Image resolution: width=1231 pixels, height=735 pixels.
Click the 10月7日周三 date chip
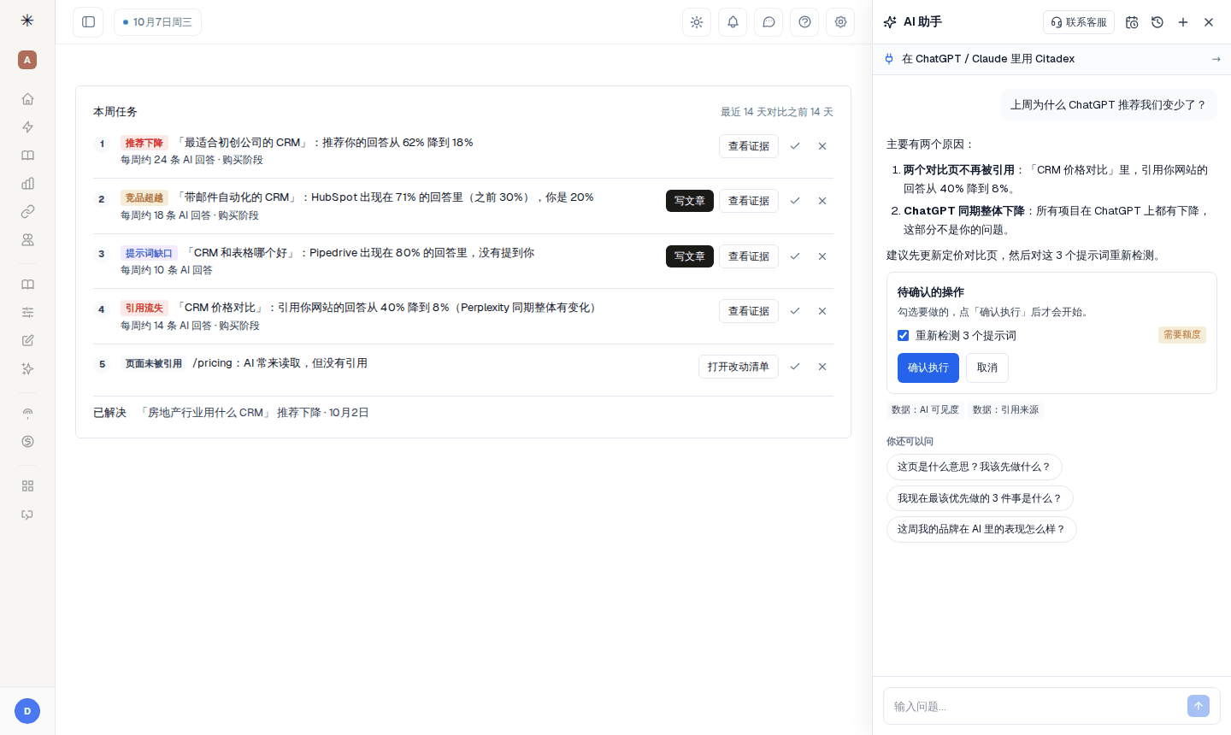(157, 22)
